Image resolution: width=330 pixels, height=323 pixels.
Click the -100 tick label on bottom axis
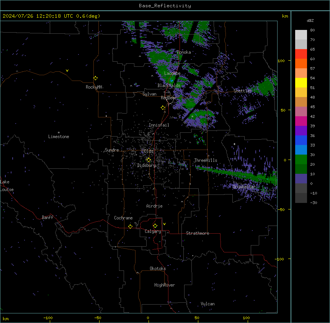[x=48, y=318]
